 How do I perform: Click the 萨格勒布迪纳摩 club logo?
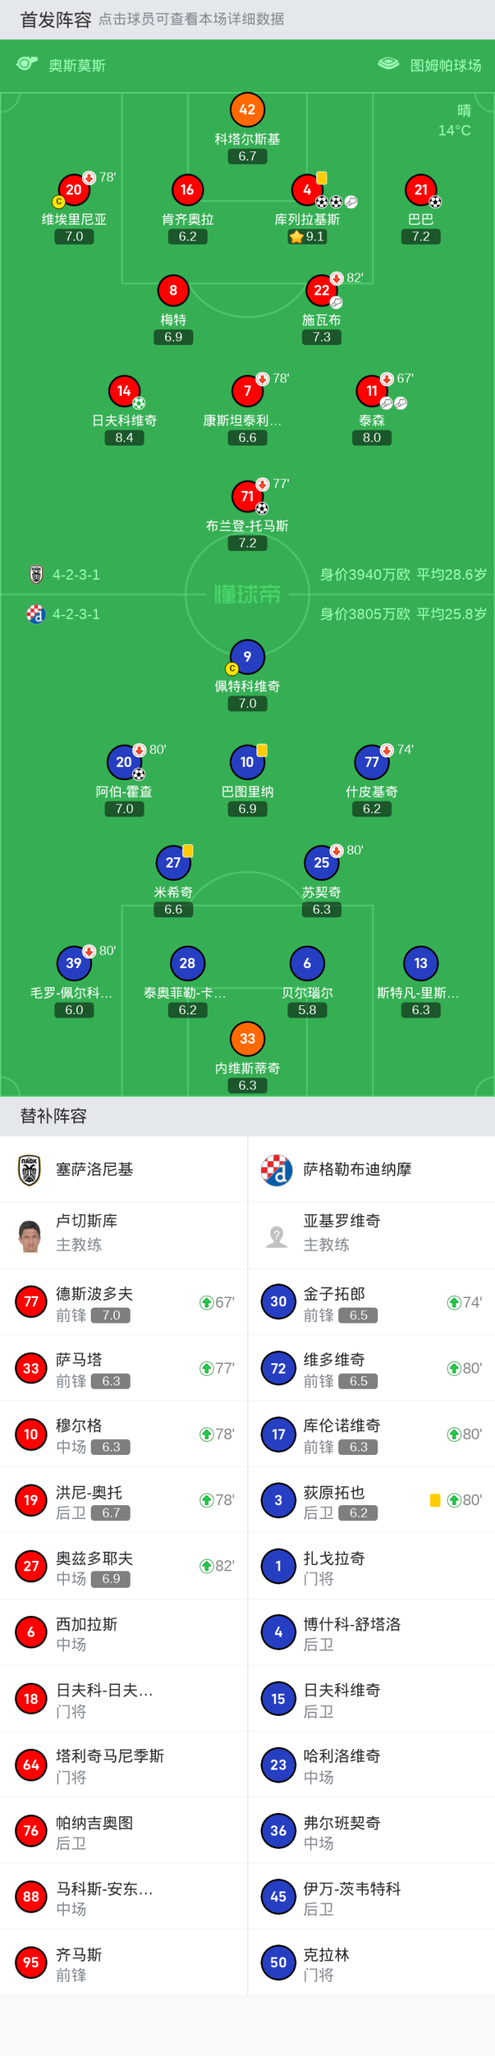click(276, 1170)
